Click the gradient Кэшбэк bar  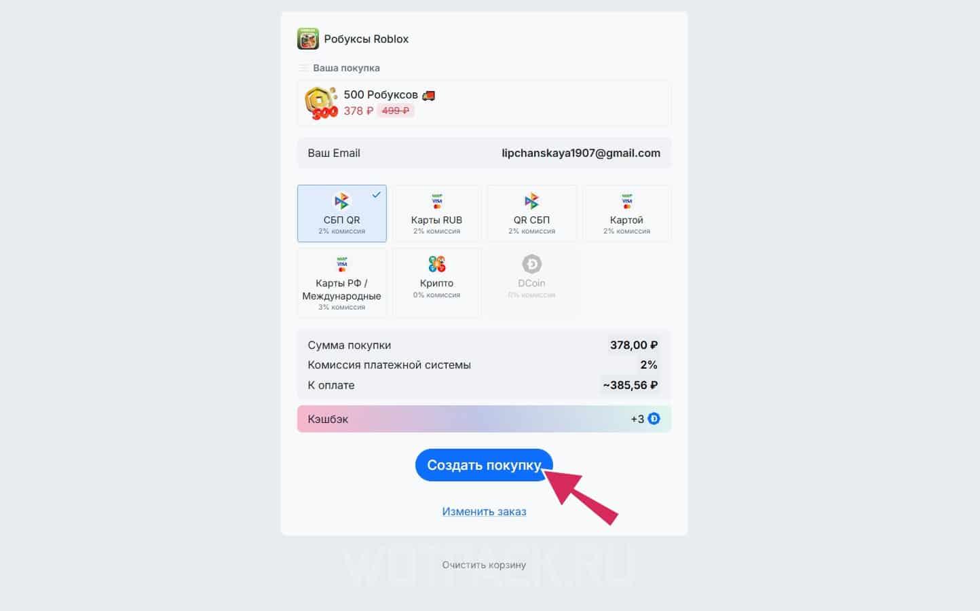click(484, 419)
